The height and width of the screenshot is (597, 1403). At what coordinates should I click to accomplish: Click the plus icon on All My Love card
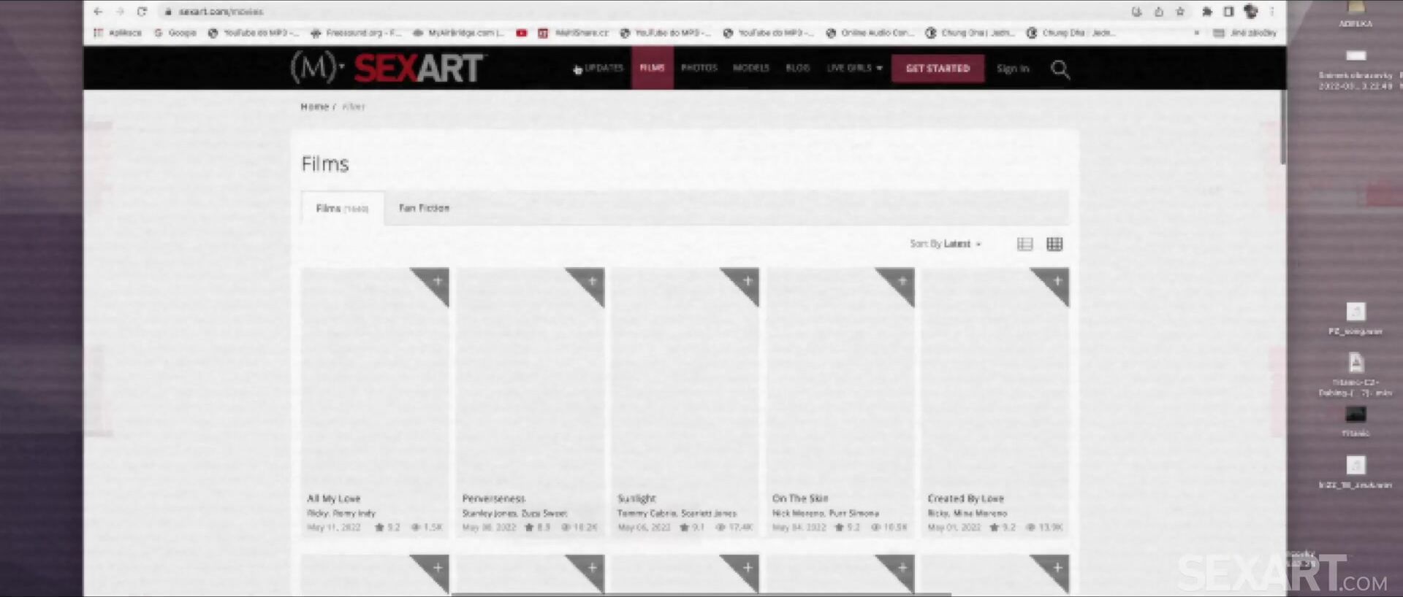[437, 281]
